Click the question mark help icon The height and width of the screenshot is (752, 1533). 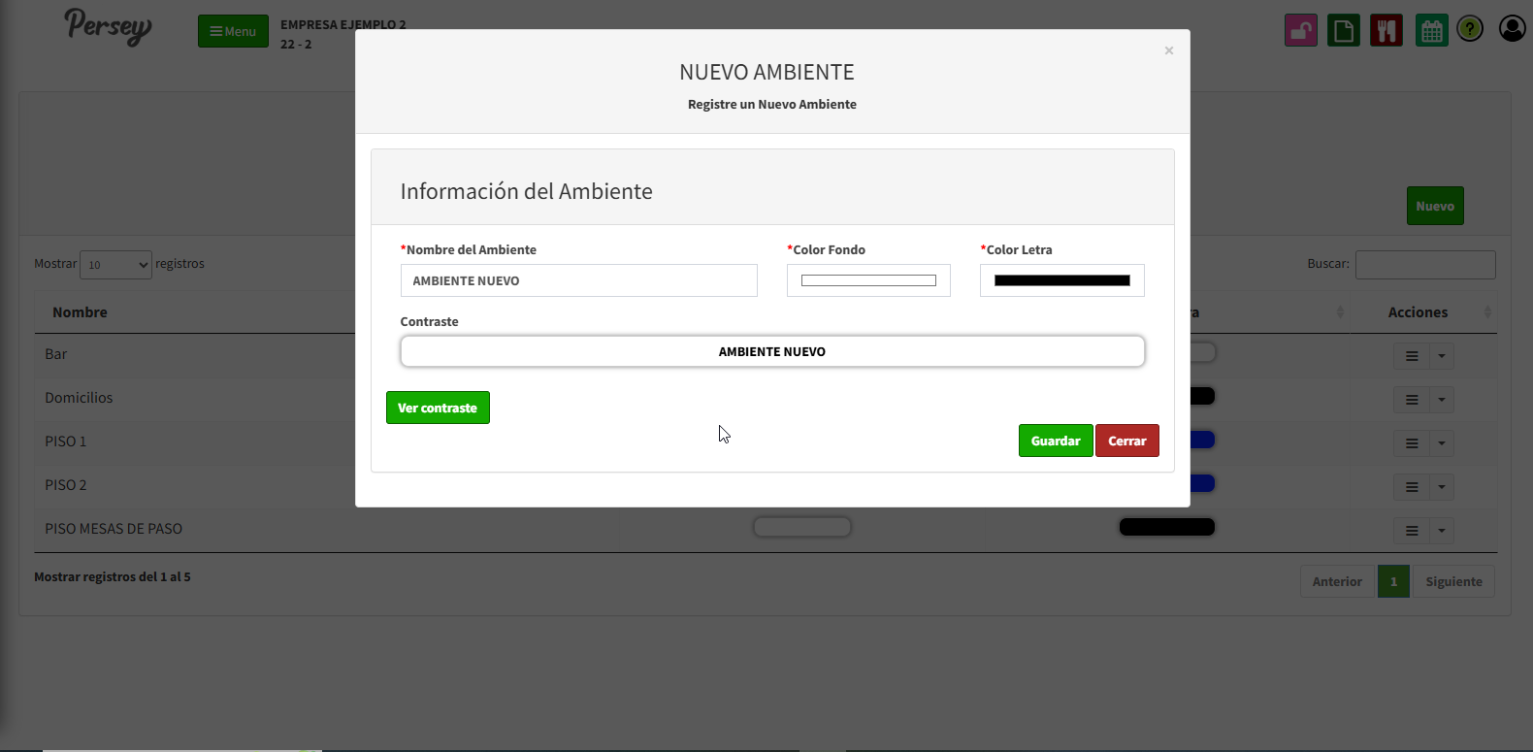tap(1470, 29)
